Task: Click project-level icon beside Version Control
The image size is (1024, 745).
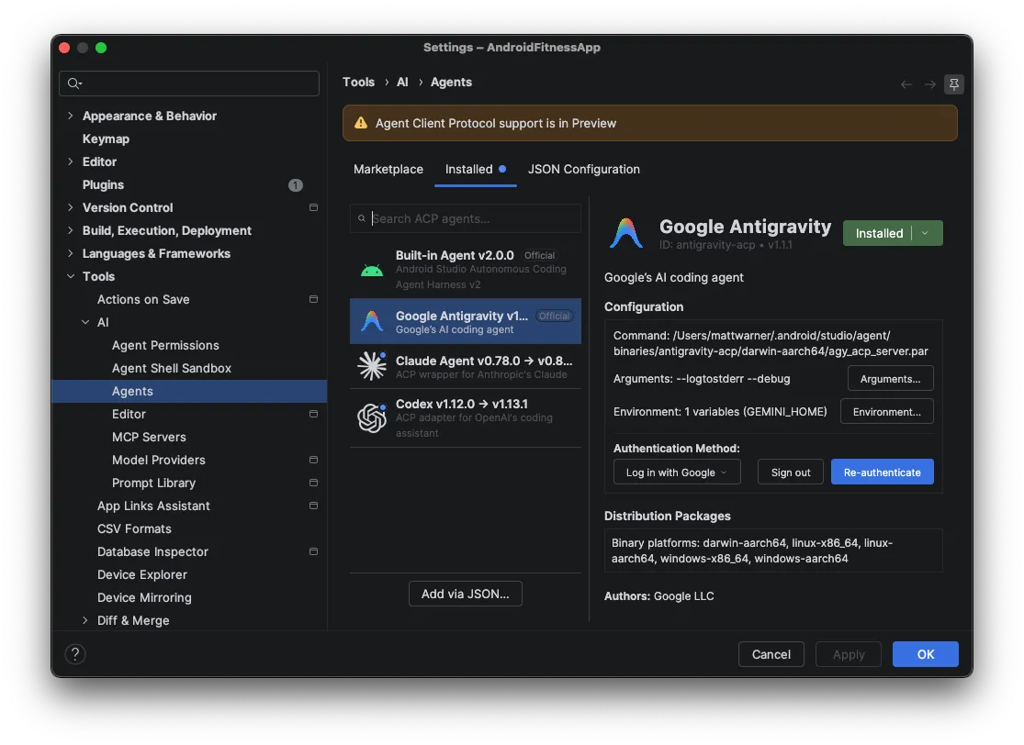Action: [x=313, y=207]
